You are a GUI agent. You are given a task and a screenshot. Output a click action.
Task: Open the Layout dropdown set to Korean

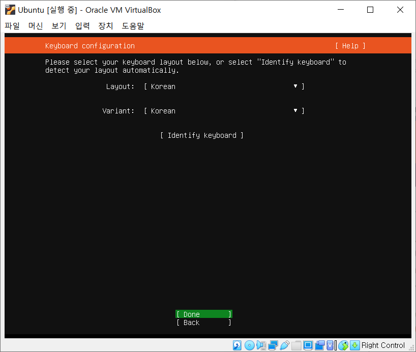[x=224, y=86]
